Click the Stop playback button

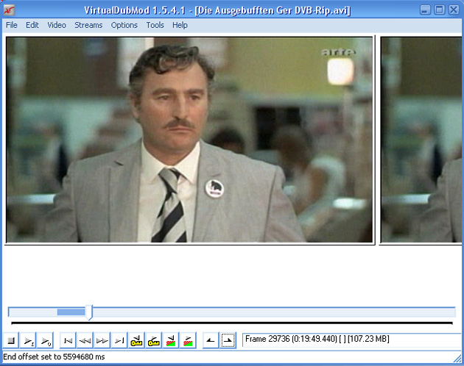tap(11, 340)
